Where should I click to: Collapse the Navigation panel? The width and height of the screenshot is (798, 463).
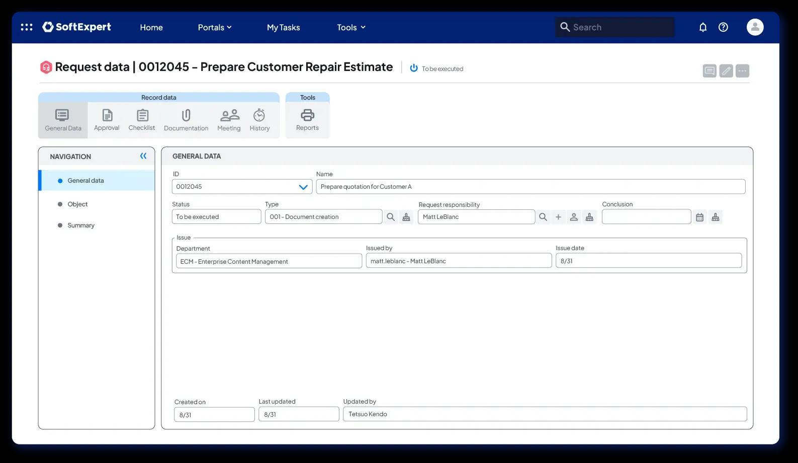pyautogui.click(x=143, y=156)
